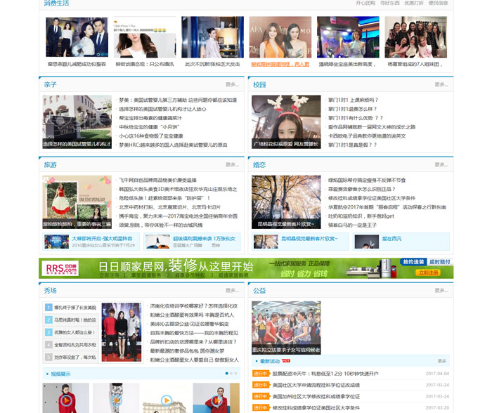Click the 立即注册 button in the banner

pos(427,272)
